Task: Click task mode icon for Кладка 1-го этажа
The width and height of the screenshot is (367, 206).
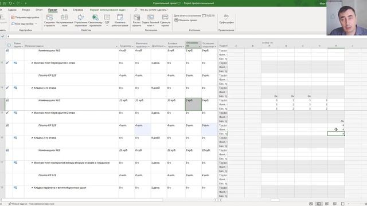Action: (15, 88)
